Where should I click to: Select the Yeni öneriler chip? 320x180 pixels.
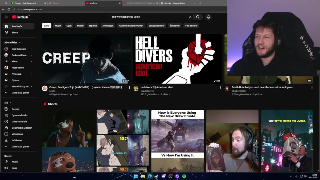pos(191,26)
